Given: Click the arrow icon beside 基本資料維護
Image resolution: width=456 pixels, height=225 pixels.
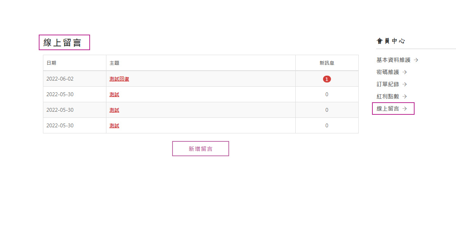Looking at the screenshot, I should click(x=416, y=60).
